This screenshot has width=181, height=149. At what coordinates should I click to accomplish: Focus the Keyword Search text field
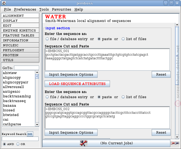tap(20, 139)
